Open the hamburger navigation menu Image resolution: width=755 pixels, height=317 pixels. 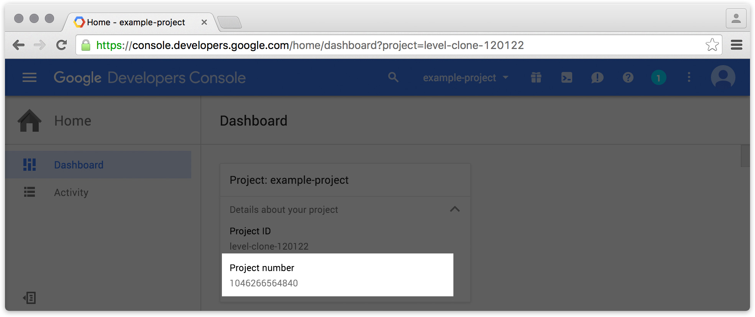click(30, 78)
